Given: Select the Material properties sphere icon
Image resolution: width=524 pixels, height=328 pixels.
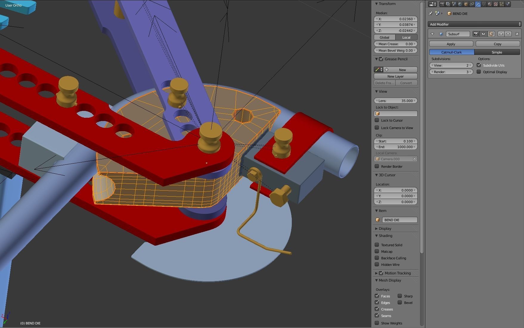Looking at the screenshot, I should (490, 4).
